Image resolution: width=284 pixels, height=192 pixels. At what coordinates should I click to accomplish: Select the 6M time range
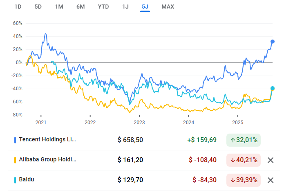click(x=81, y=7)
